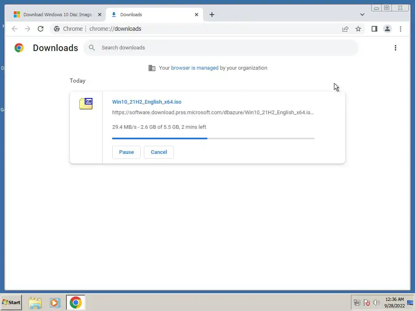
Task: Open Windows Explorer from the taskbar
Action: tap(35, 302)
